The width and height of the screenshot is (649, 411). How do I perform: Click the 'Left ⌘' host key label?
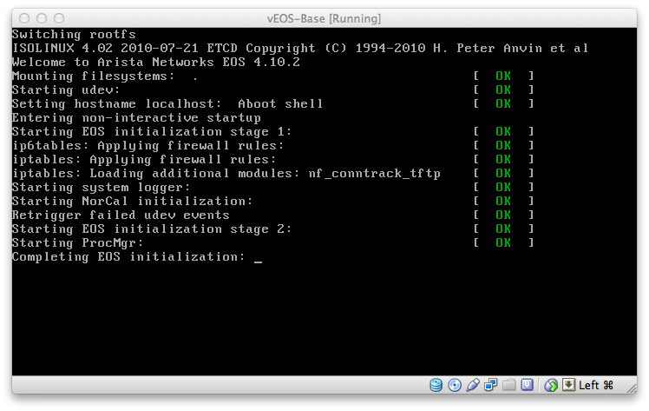596,385
